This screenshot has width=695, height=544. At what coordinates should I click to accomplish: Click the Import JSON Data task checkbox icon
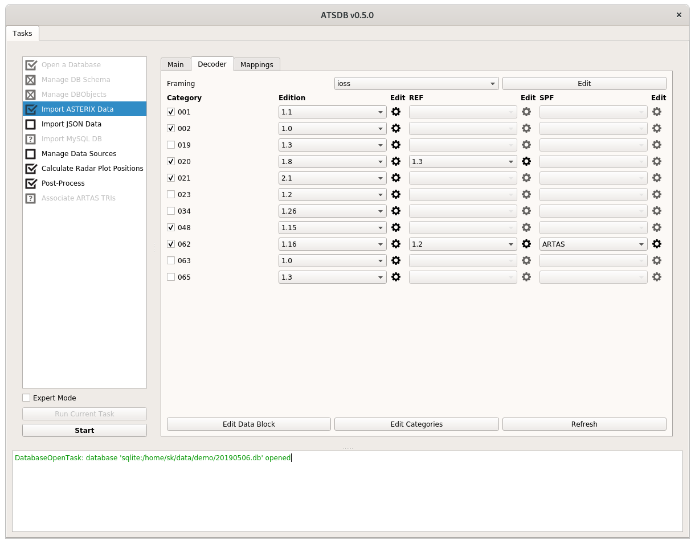[31, 124]
